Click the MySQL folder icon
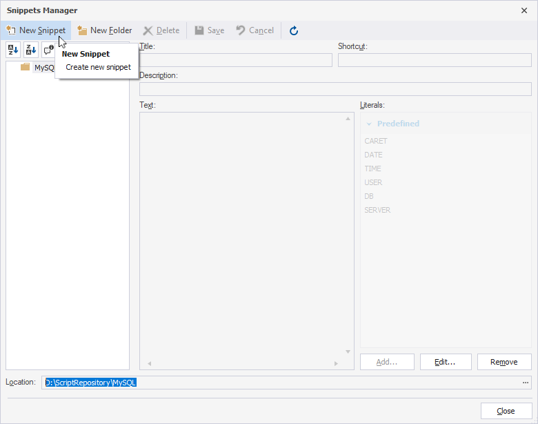Screen dimensions: 538x424 (25, 67)
